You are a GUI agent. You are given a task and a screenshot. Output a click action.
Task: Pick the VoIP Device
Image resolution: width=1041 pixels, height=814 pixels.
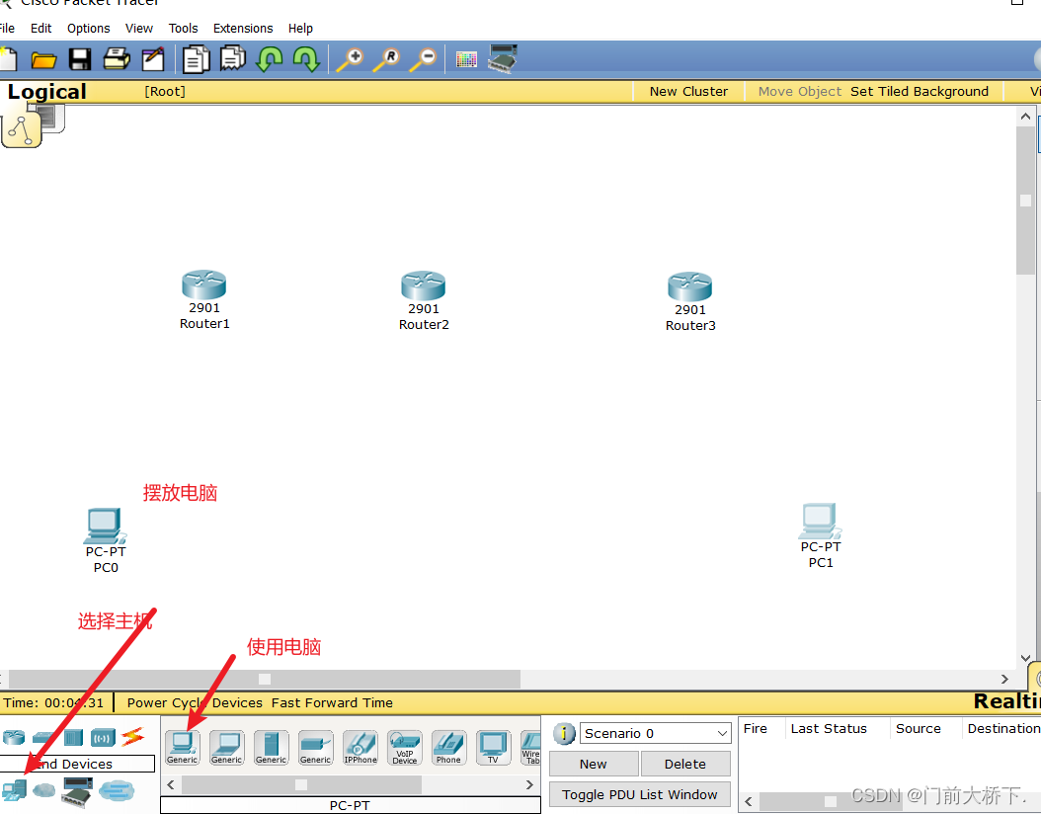404,747
